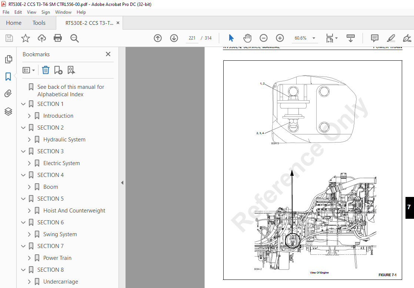Image resolution: width=414 pixels, height=288 pixels.
Task: Open the zoom level dropdown
Action: (314, 38)
